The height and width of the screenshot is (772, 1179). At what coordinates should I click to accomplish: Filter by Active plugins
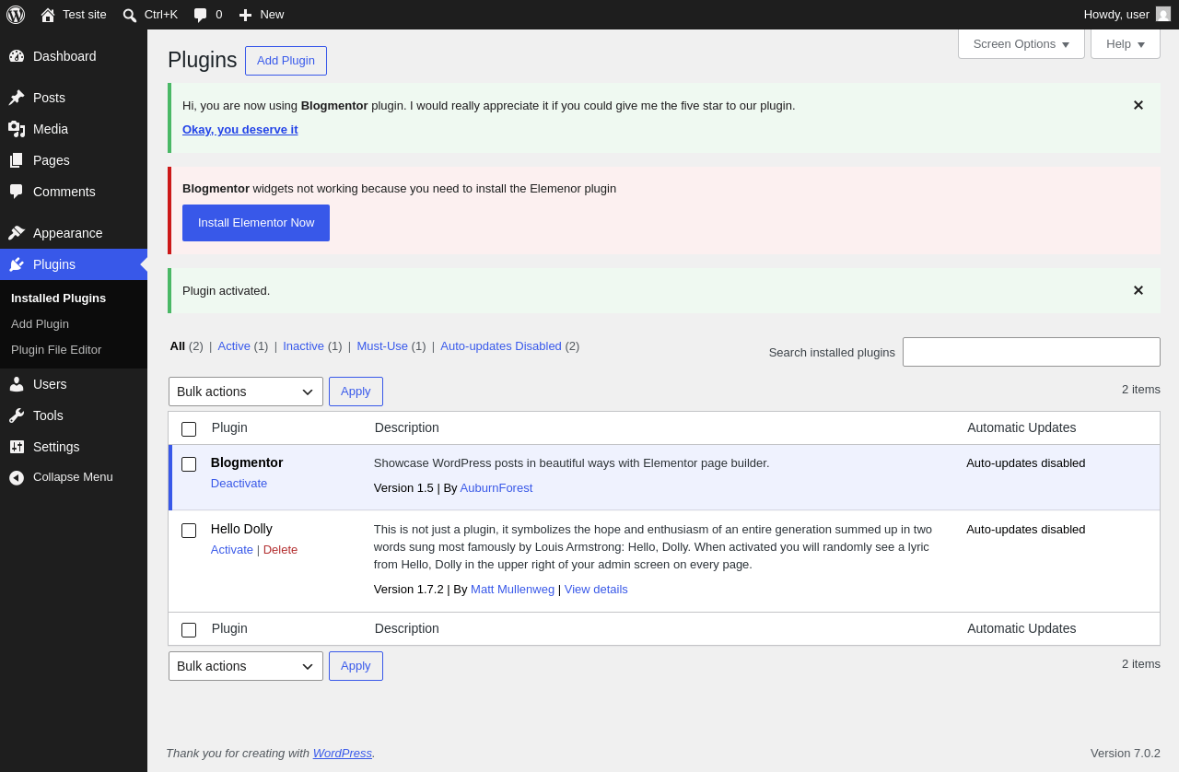coord(234,346)
